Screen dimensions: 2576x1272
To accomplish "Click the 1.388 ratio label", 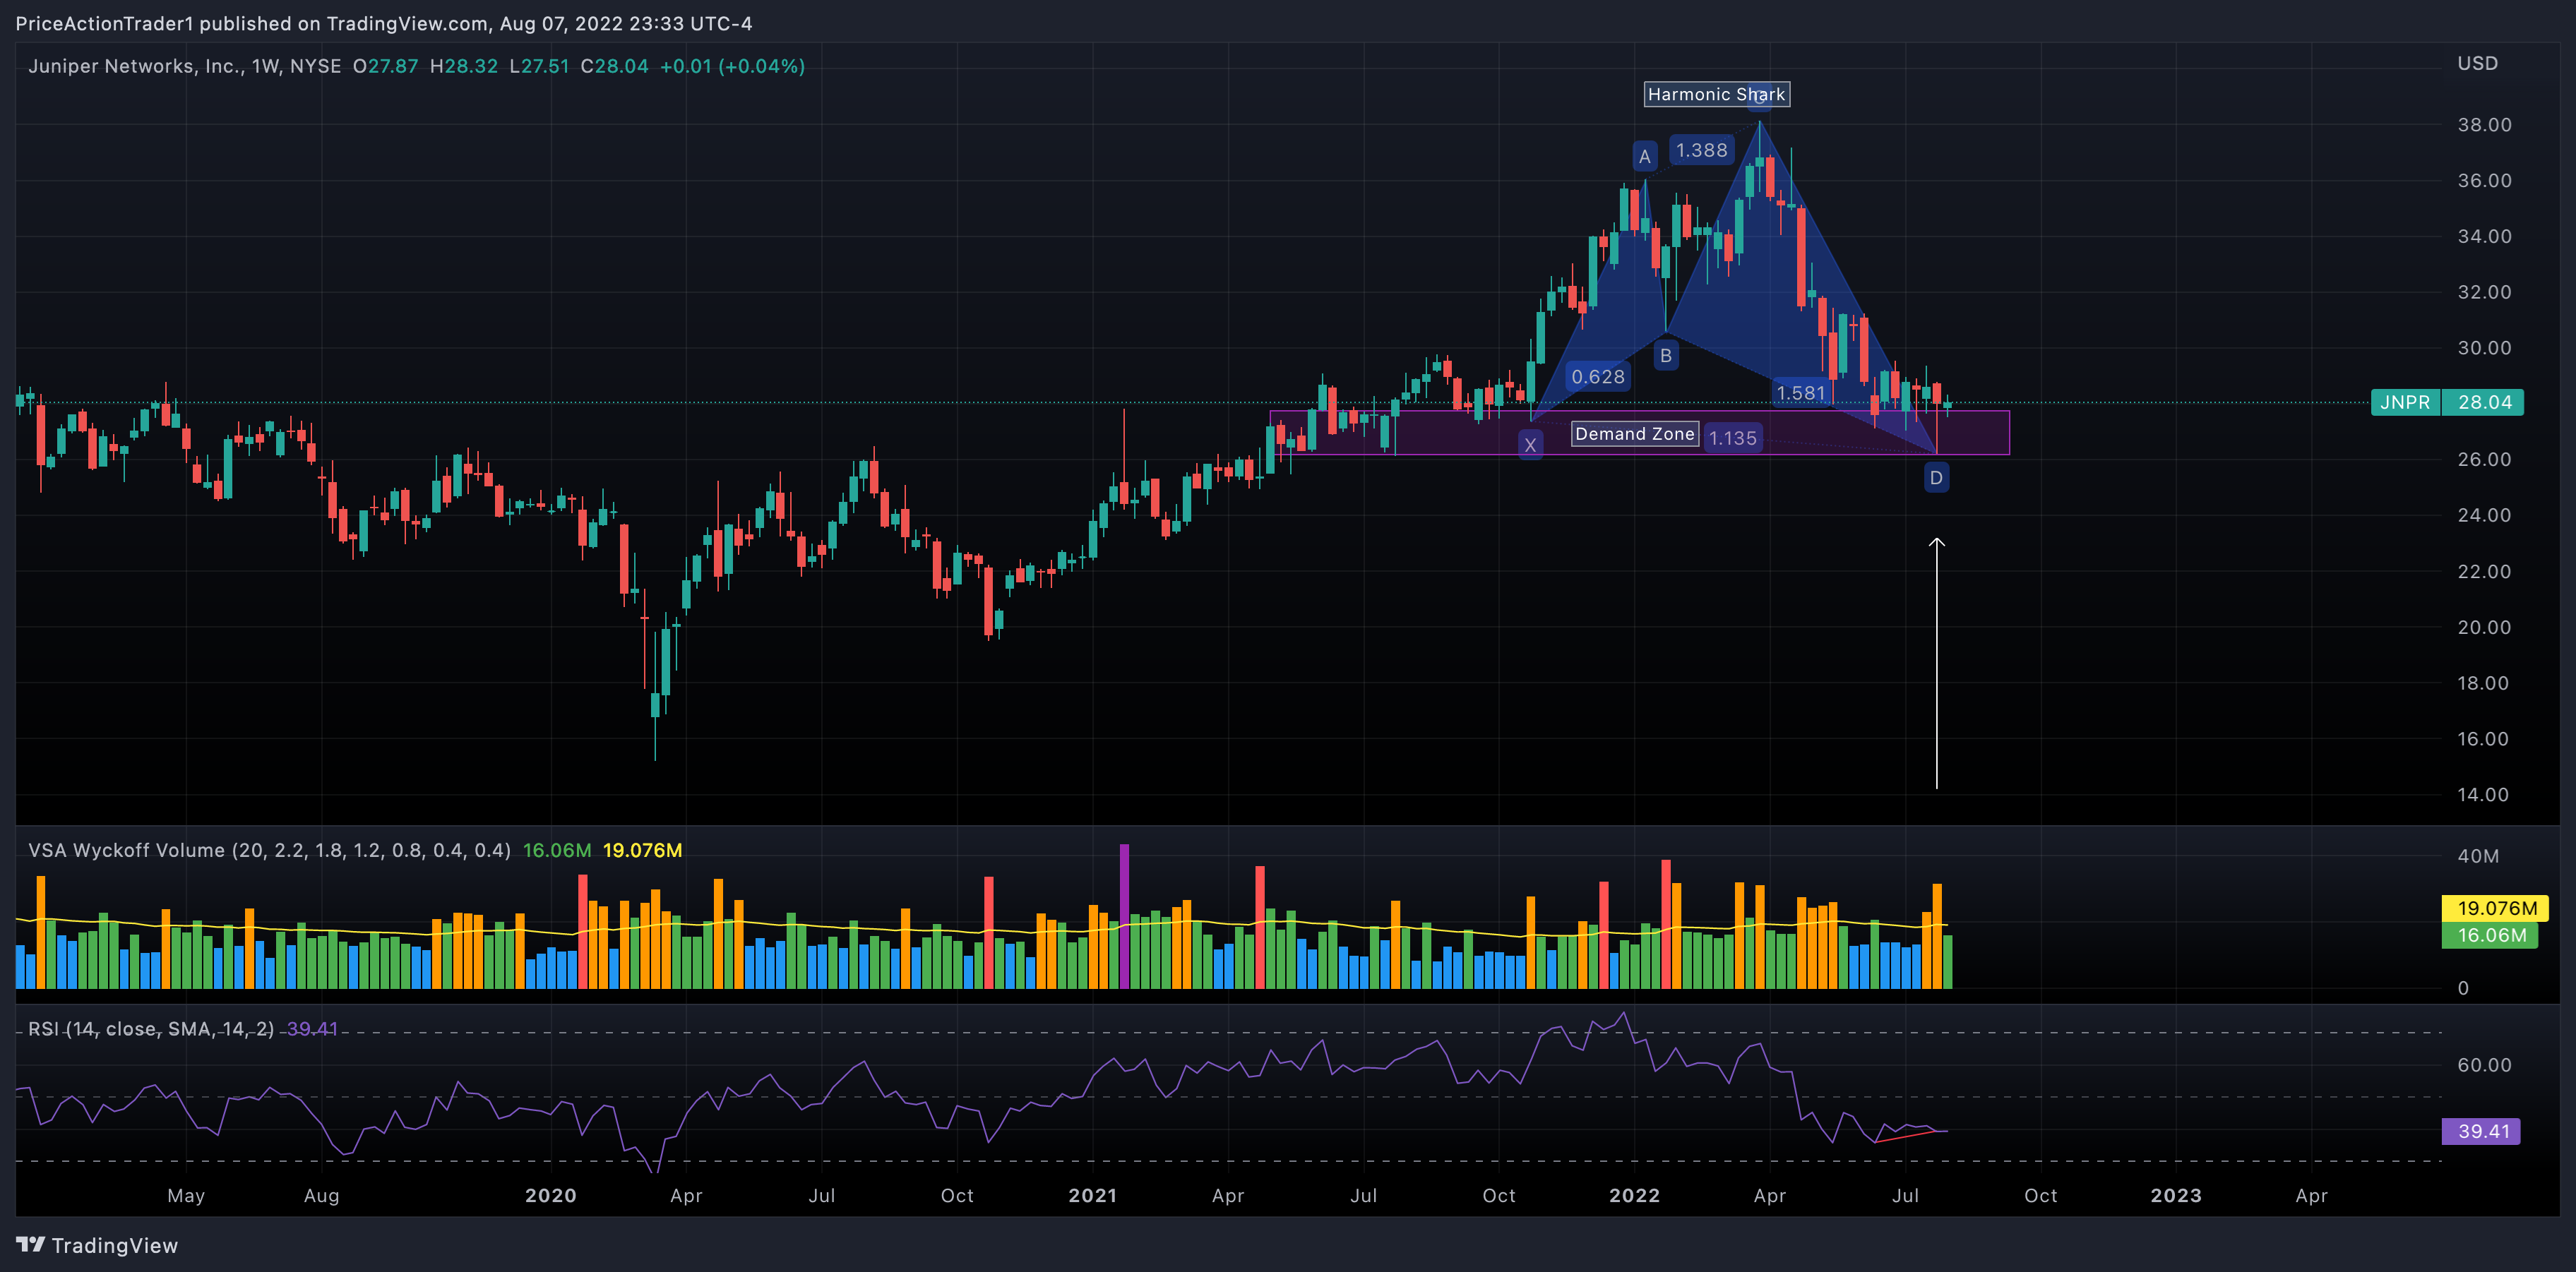I will coord(1701,150).
